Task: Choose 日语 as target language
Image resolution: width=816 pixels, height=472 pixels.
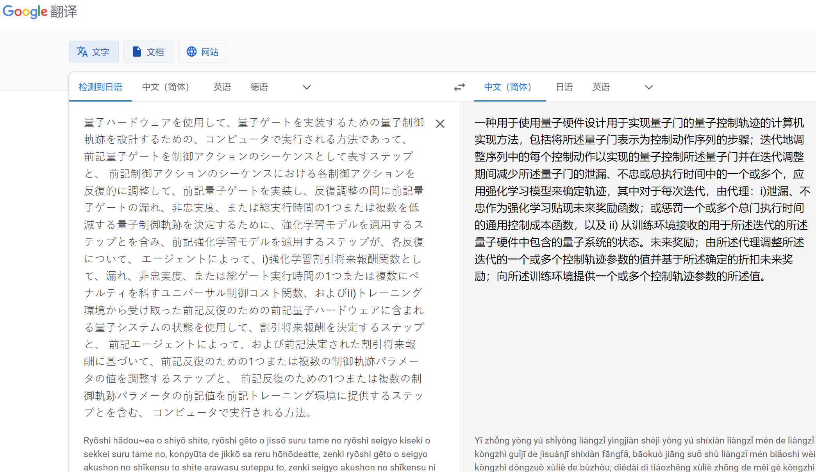Action: pyautogui.click(x=564, y=87)
